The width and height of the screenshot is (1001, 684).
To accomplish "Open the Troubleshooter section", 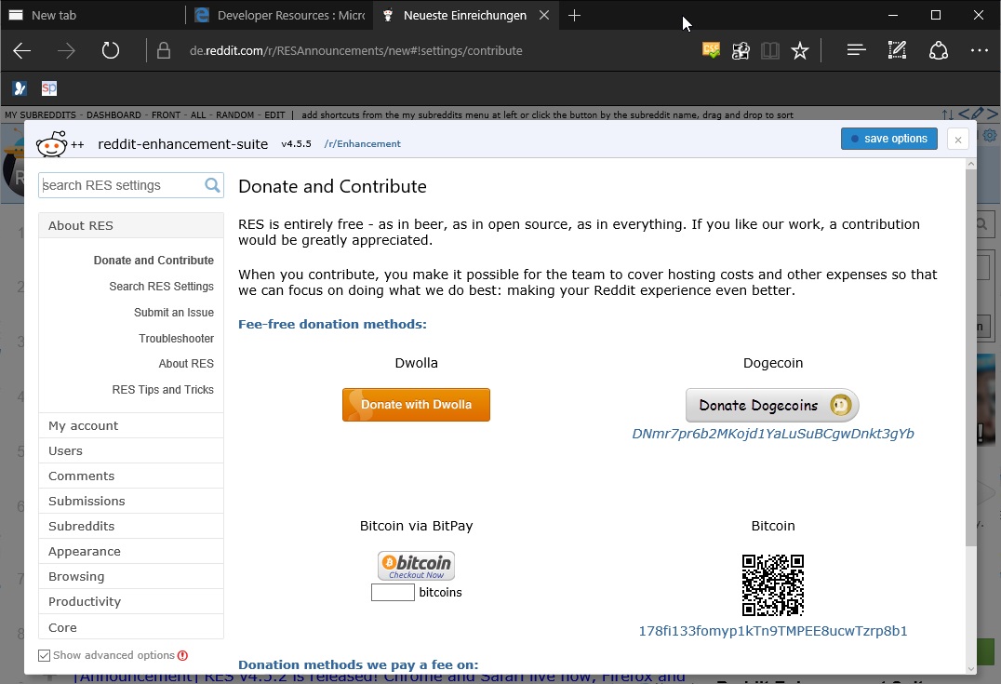I will click(x=176, y=339).
